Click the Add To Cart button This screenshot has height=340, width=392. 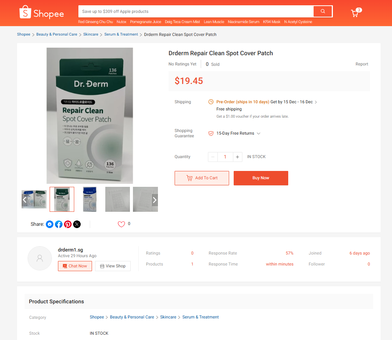click(202, 178)
